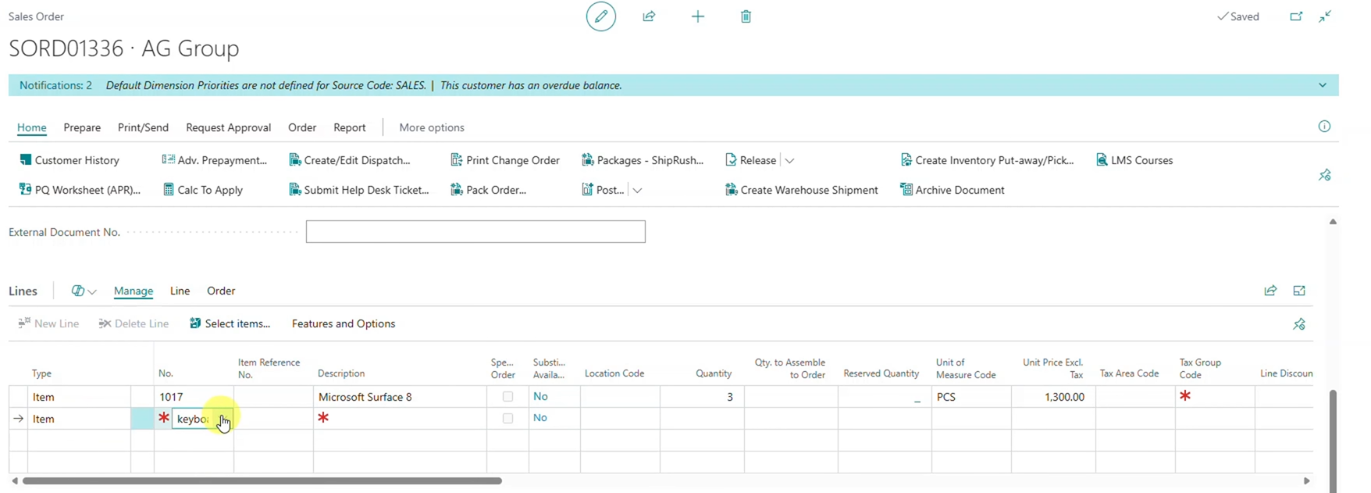Viewport: 1371px width, 493px height.
Task: Switch to the Home tab
Action: point(32,127)
